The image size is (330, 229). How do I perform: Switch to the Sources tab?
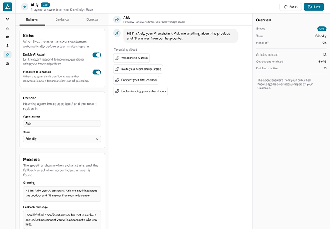coord(92,19)
